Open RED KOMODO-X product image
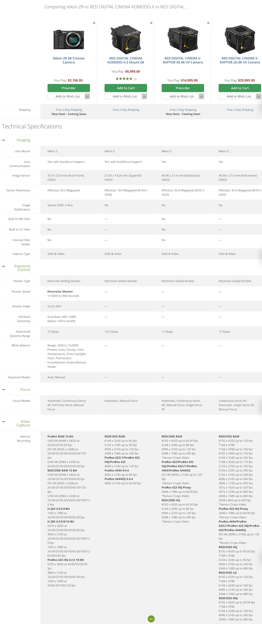The image size is (262, 624). (x=126, y=40)
